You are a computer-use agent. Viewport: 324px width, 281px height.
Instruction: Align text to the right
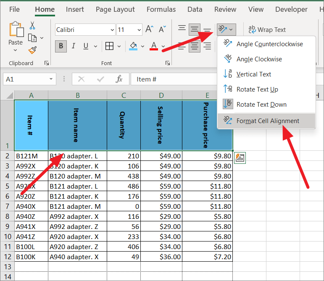point(207,46)
